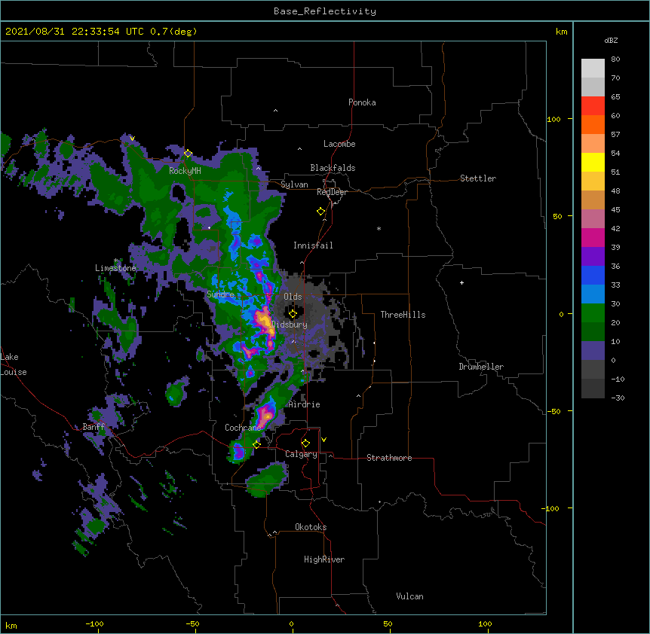Click the Didsbury town label

pyautogui.click(x=290, y=325)
